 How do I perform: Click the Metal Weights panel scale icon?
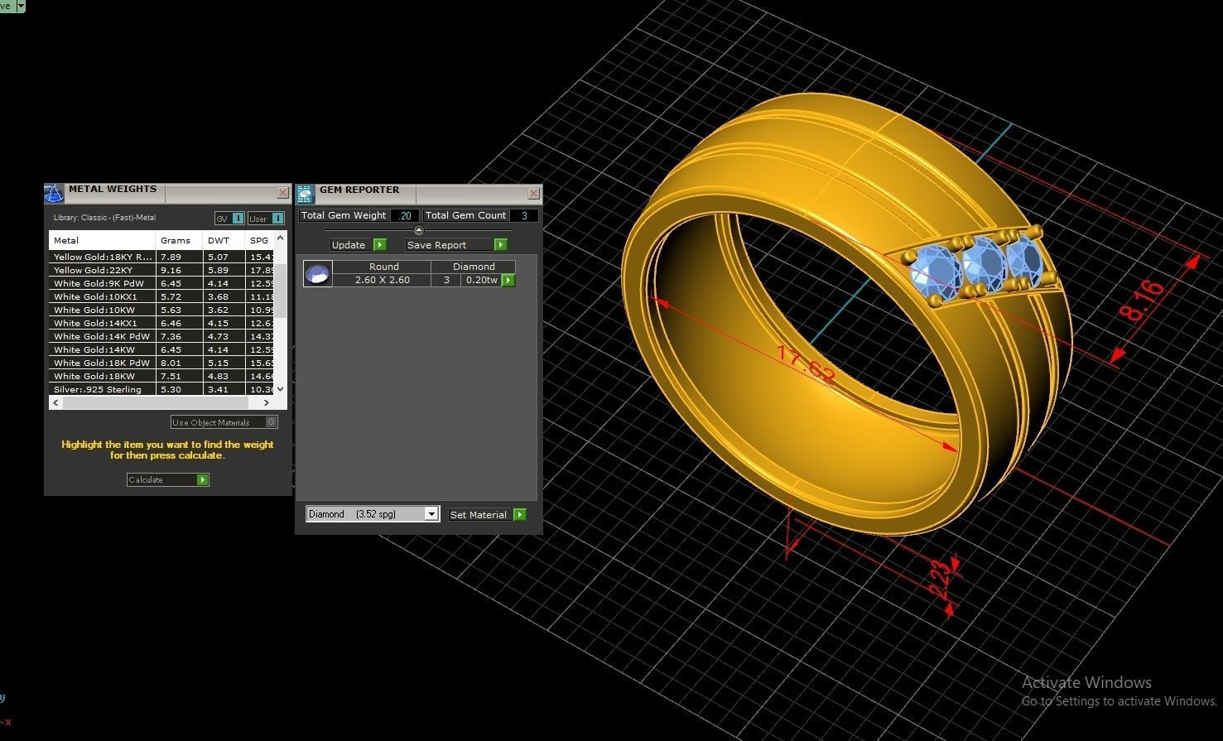pyautogui.click(x=54, y=194)
